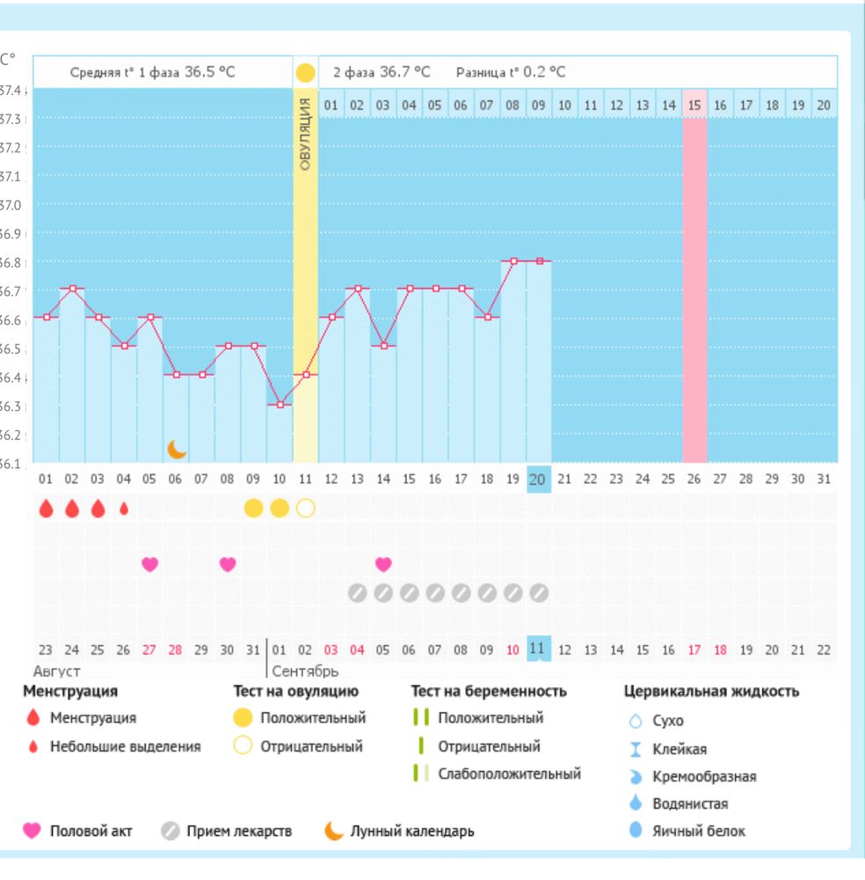
Task: Click the 'Прием лекарств' legend icon
Action: click(x=171, y=831)
